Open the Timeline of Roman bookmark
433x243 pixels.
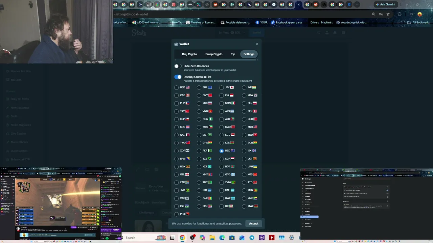click(x=201, y=23)
